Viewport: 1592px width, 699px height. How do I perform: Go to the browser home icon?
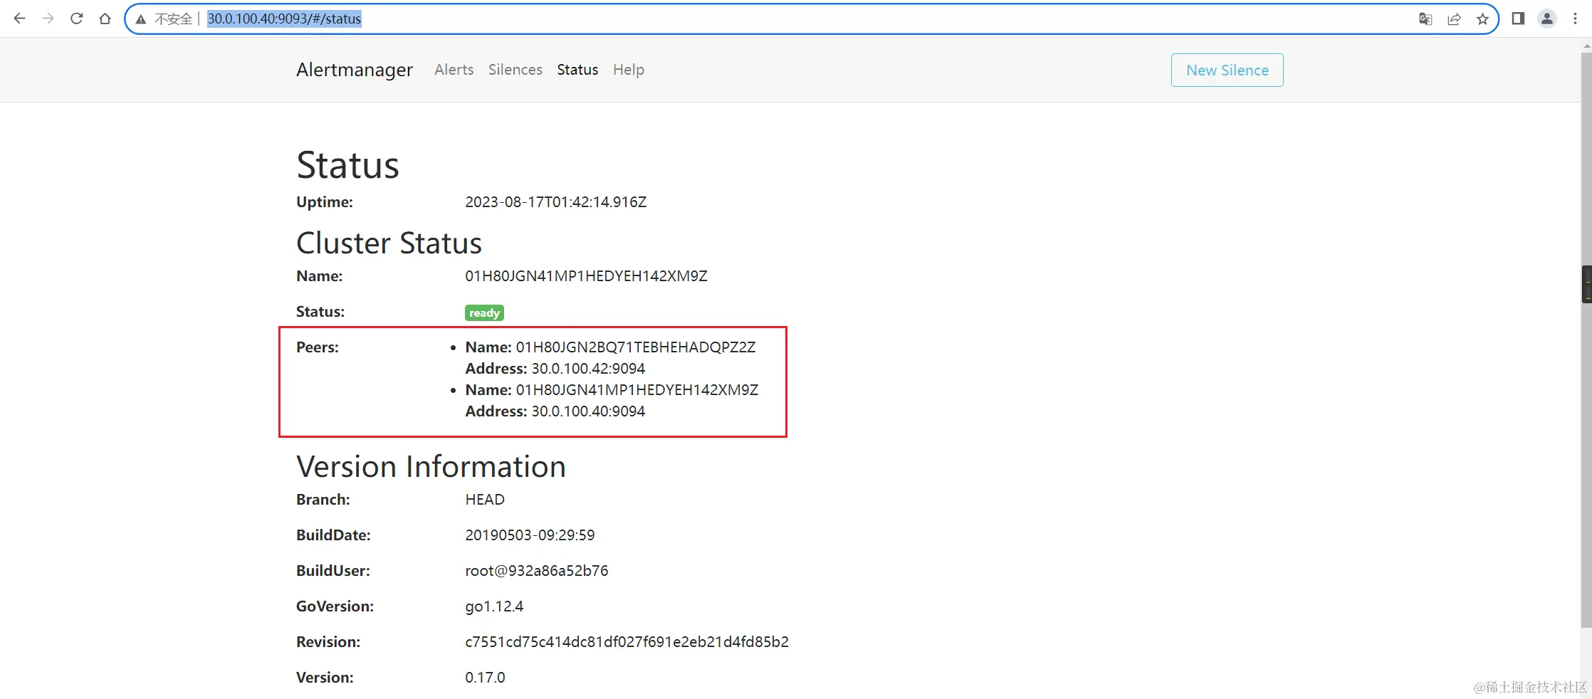tap(105, 19)
